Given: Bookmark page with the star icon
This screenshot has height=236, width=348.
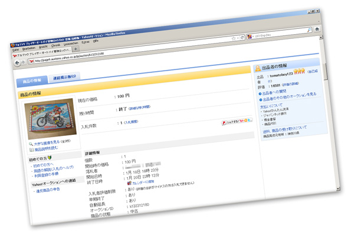Looking at the screenshot, I should 233,38.
